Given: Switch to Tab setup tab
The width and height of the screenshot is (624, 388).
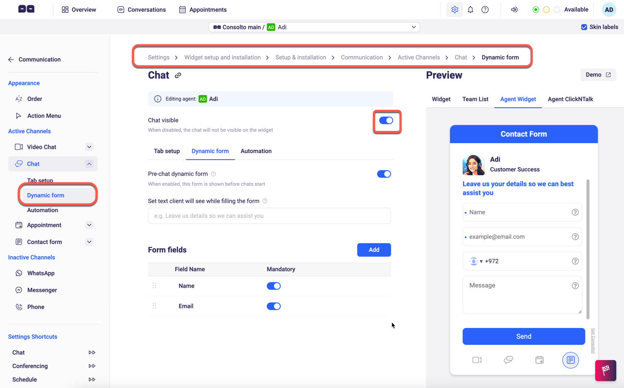Looking at the screenshot, I should [167, 151].
